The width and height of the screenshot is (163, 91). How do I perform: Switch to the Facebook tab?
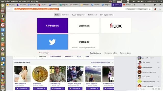tap(21, 5)
